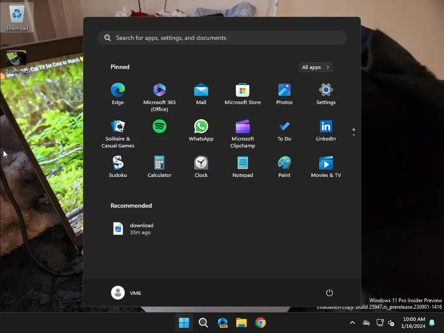Open the Mail app
The image size is (444, 333).
point(201,94)
